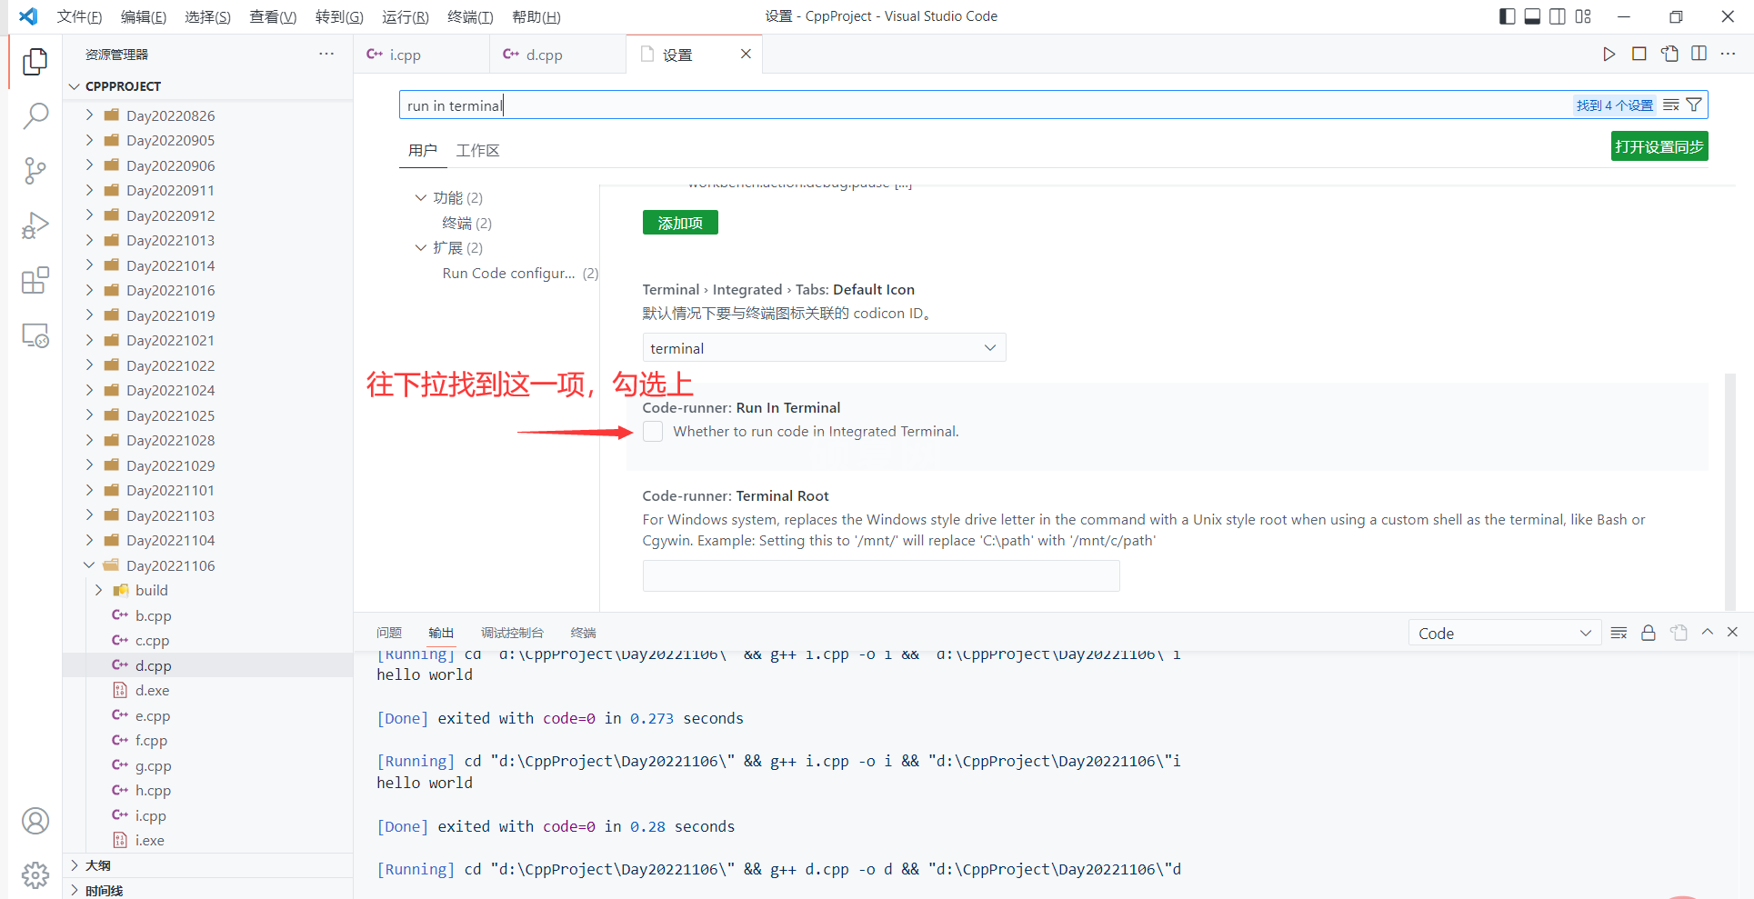Switch to the d.cpp editor tab
The image size is (1754, 899).
557,55
